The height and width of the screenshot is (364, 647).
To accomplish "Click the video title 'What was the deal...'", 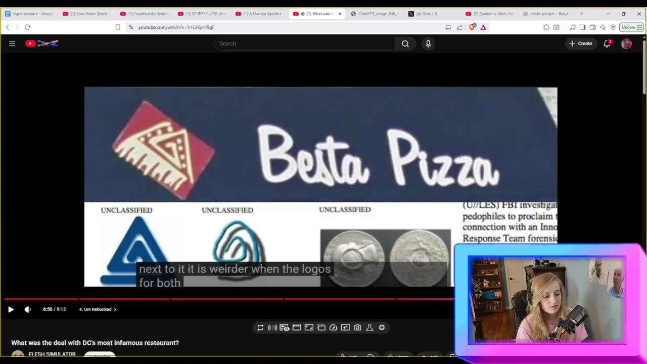I will coord(95,343).
